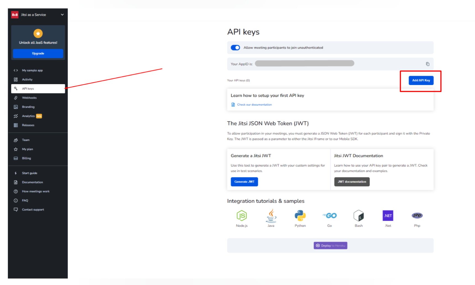Image resolution: width=475 pixels, height=285 pixels.
Task: Click the FAQ info icon
Action: (x=16, y=201)
